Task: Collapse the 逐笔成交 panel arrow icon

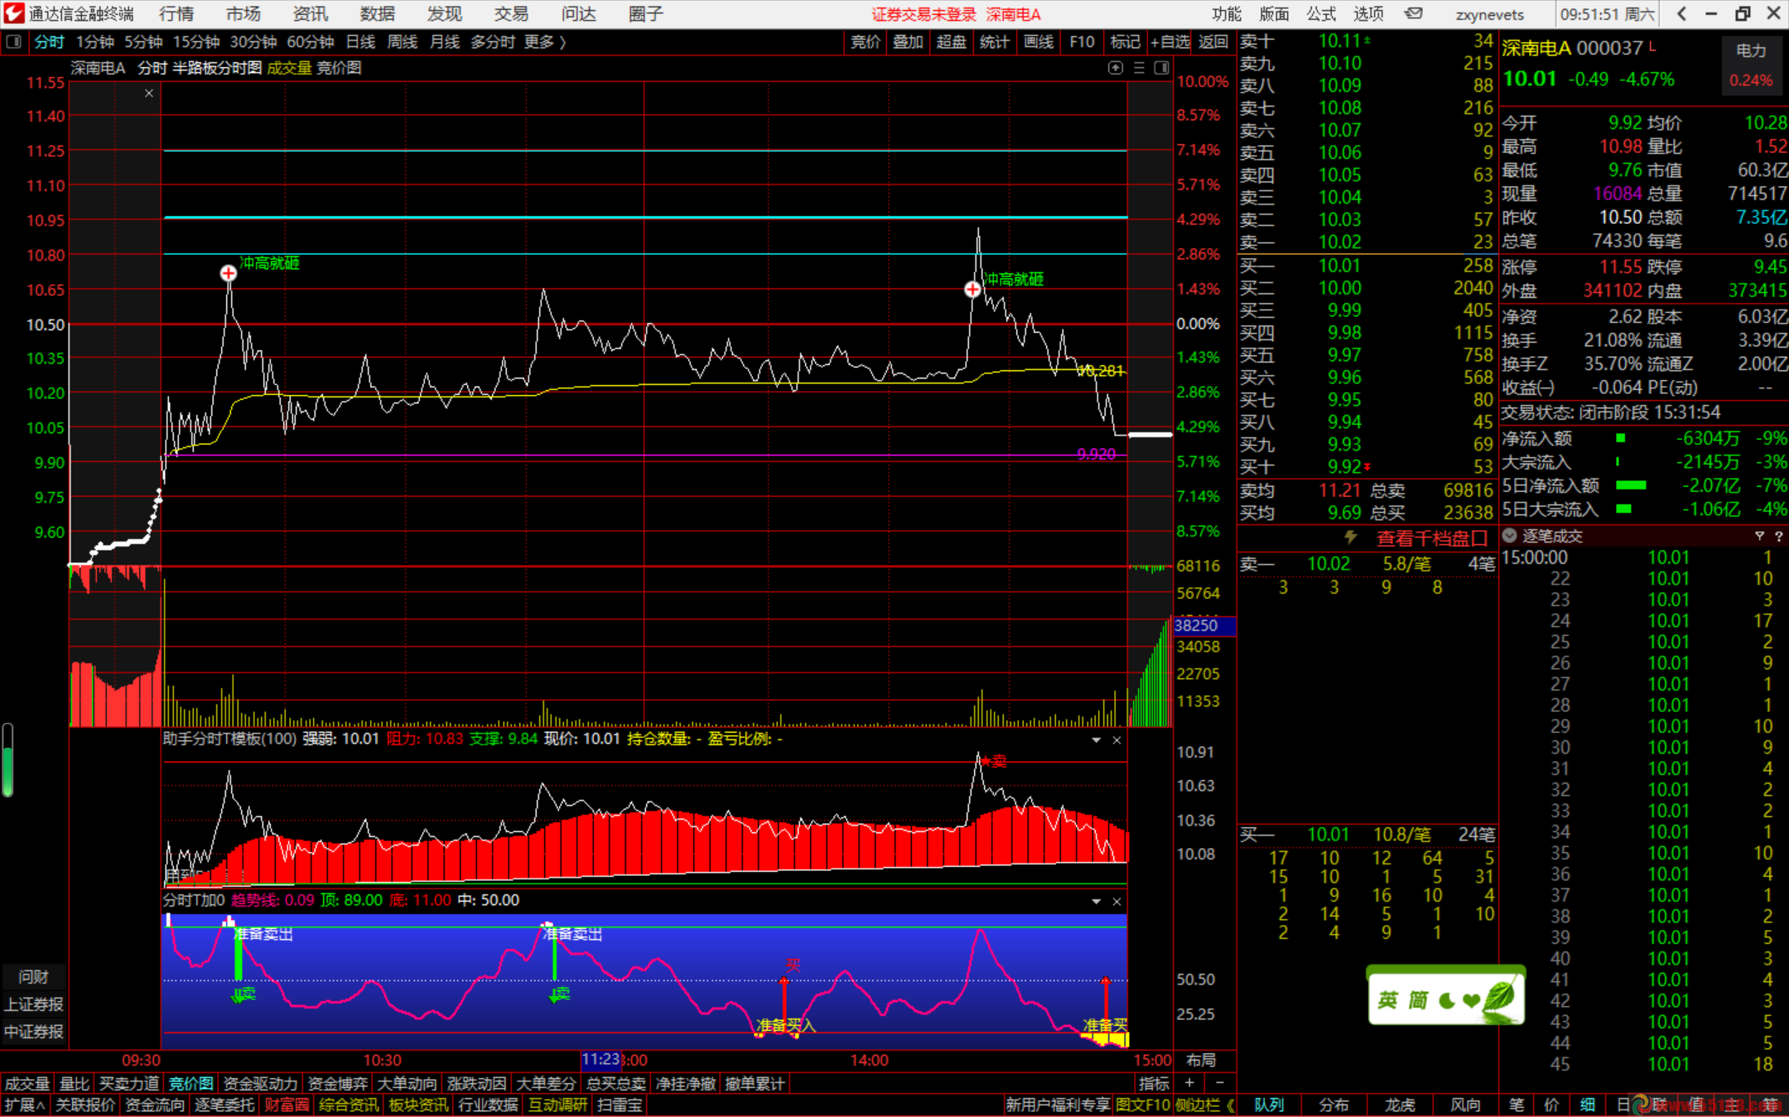Action: (1510, 536)
